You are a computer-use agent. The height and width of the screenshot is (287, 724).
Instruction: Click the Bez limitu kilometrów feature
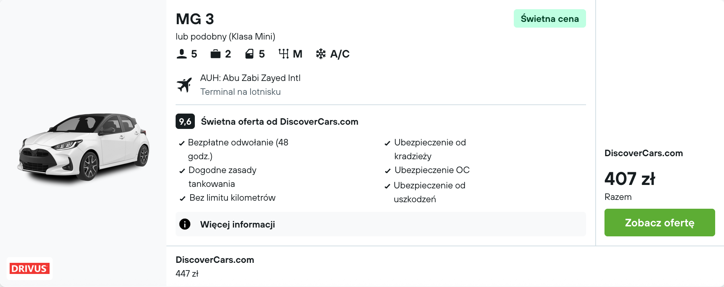click(x=232, y=198)
